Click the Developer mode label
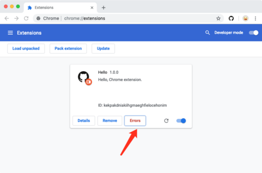262x173 pixels. coord(229,32)
